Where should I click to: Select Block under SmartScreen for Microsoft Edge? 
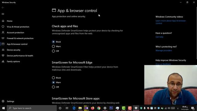[x=53, y=78]
